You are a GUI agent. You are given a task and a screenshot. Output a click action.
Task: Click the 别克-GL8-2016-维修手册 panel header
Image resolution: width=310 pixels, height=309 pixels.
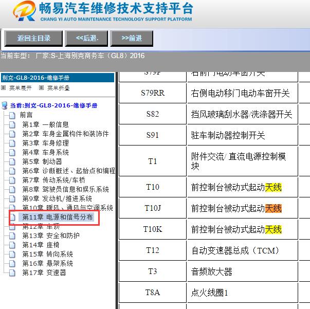coord(58,78)
